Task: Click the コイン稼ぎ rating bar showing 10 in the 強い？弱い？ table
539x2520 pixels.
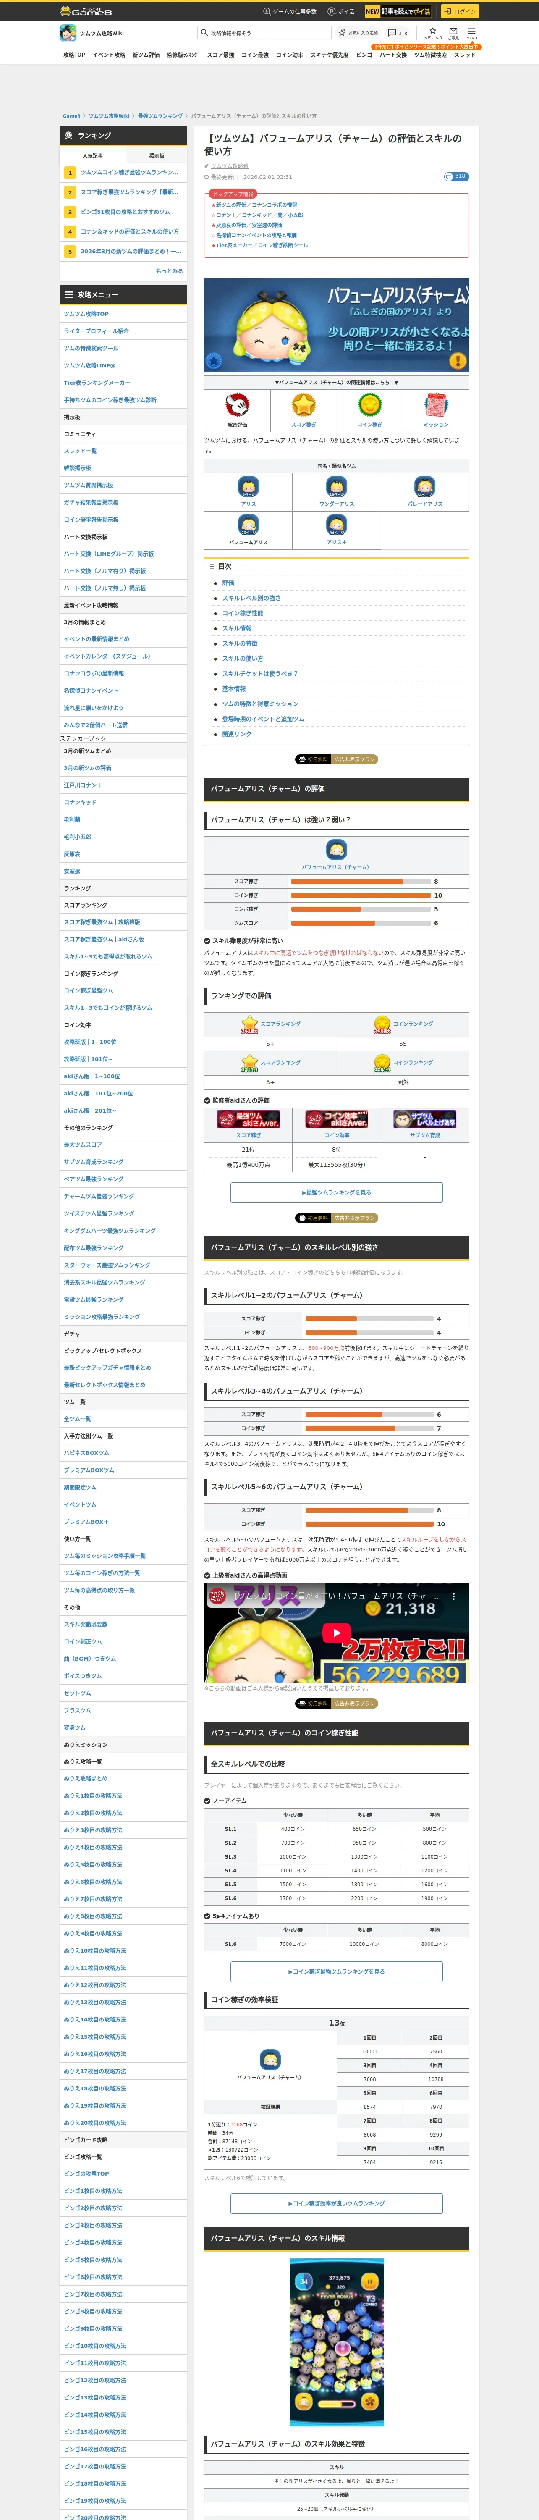Action: click(x=361, y=895)
